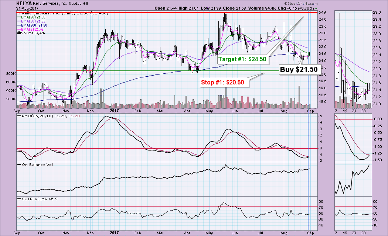Click the KELYA ticker symbol in the header
The image size is (388, 236).
coord(24,3)
